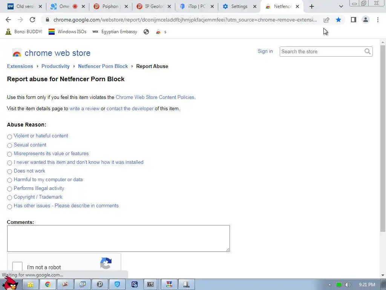Select Harmful to my computer or data
The image size is (386, 290).
click(9, 180)
